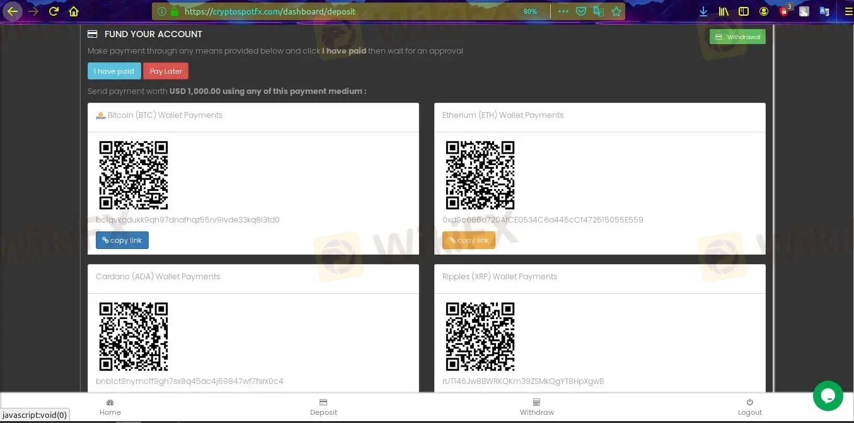Click the 80% zoom level indicator
The width and height of the screenshot is (854, 423).
530,11
